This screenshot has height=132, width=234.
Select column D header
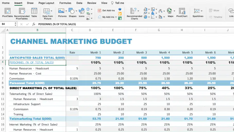click(x=90, y=30)
